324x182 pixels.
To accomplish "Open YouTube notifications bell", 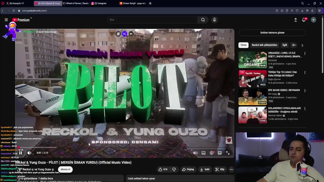I will click(304, 20).
